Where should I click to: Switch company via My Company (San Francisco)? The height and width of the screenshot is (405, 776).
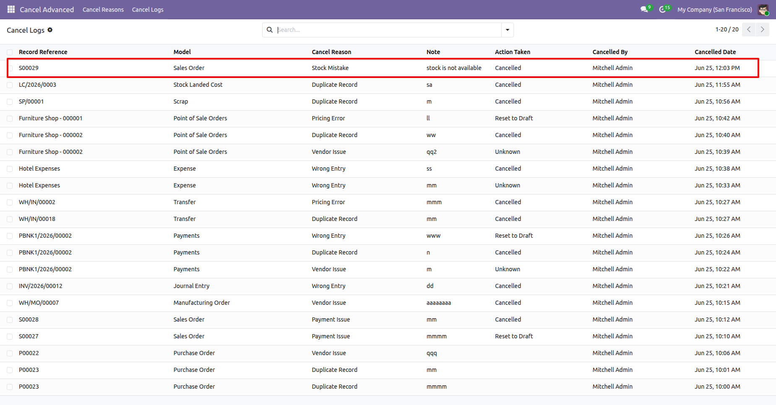[715, 9]
